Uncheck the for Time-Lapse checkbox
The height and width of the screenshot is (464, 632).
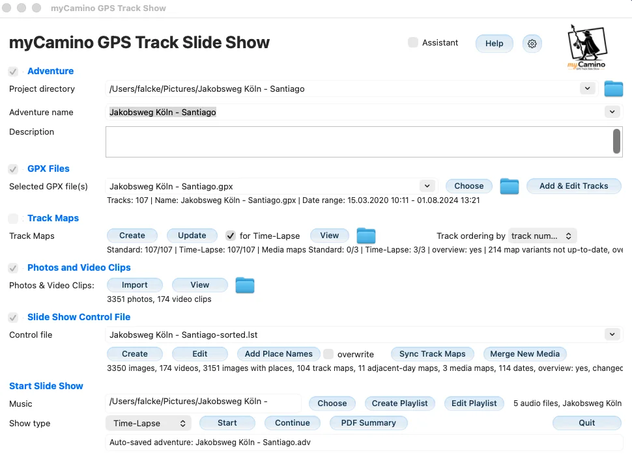pos(231,236)
